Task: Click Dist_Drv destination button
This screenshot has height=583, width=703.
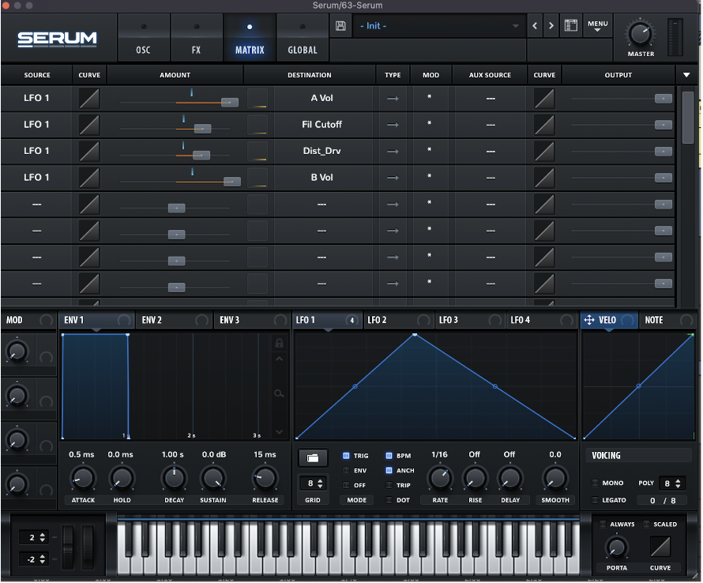Action: click(x=321, y=151)
